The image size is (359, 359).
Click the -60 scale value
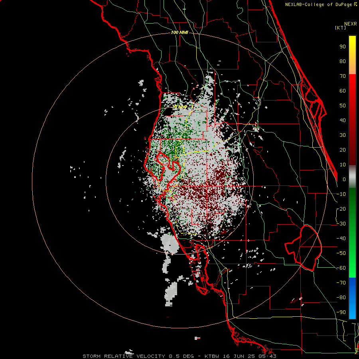[341, 268]
